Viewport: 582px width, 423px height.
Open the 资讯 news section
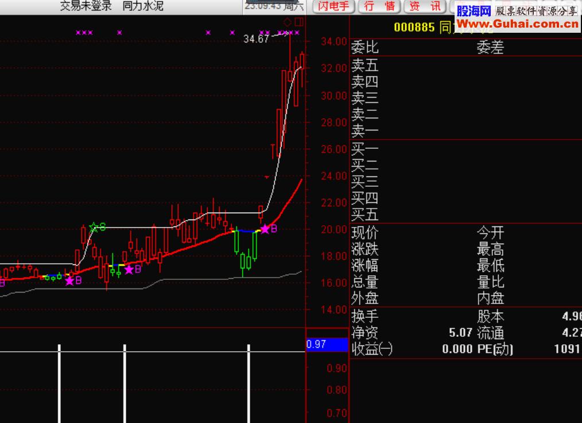425,6
